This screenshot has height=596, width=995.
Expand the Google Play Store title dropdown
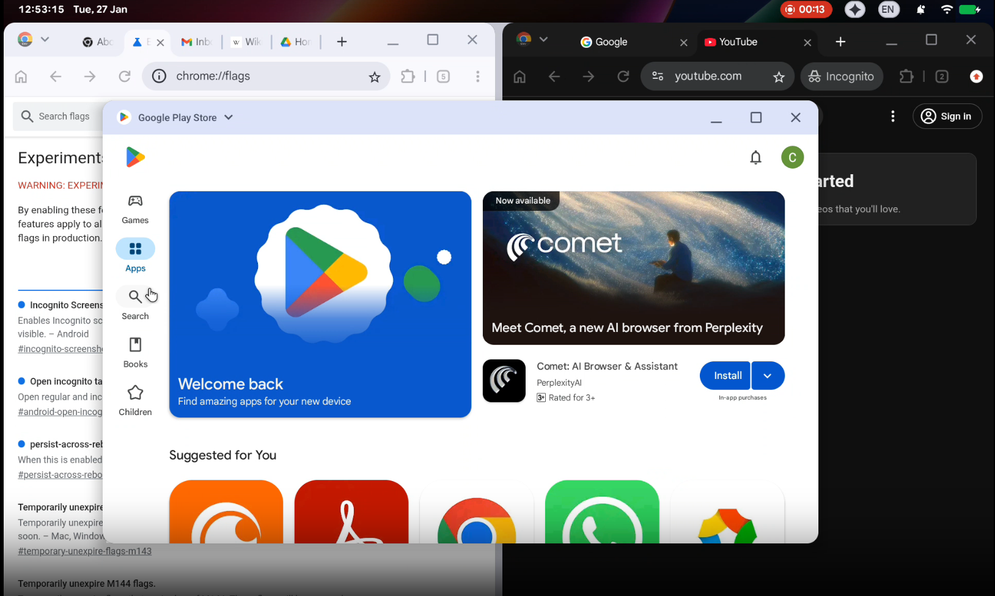point(229,117)
